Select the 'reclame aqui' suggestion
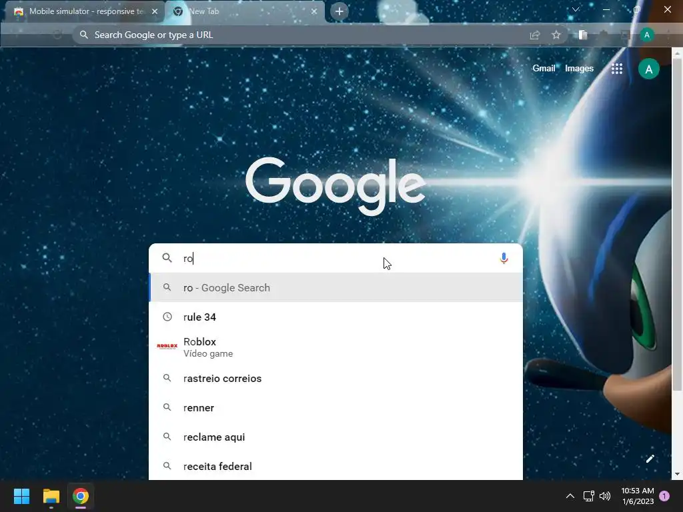Screen dimensions: 683x512 [335, 437]
